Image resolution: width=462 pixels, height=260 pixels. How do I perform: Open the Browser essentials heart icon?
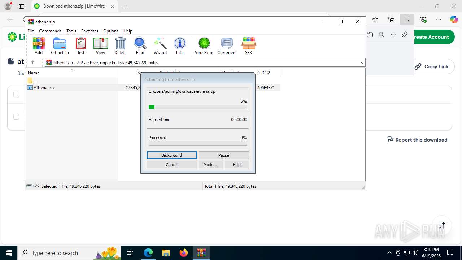423,19
